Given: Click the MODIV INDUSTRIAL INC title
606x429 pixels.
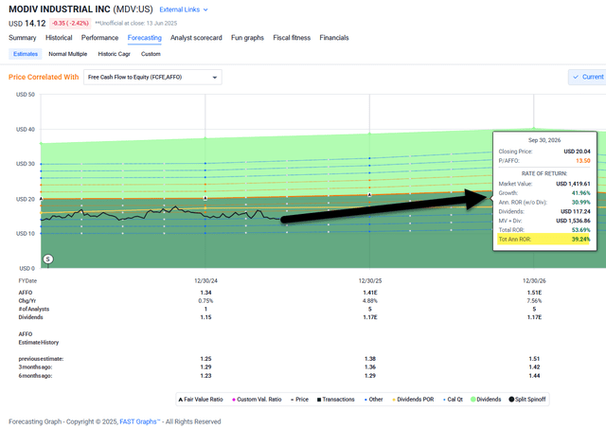Looking at the screenshot, I should (60, 9).
